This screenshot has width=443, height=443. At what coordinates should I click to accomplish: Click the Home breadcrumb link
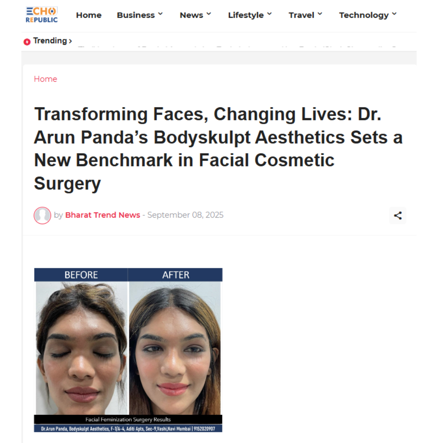pyautogui.click(x=45, y=79)
